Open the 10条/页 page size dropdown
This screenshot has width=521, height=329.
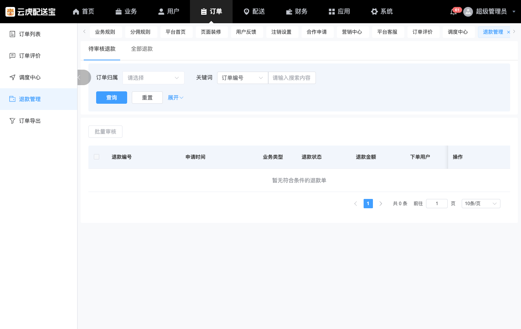click(481, 204)
